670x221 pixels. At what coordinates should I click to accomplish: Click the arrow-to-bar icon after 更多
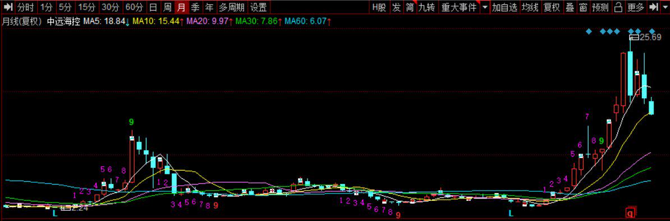pos(653,7)
